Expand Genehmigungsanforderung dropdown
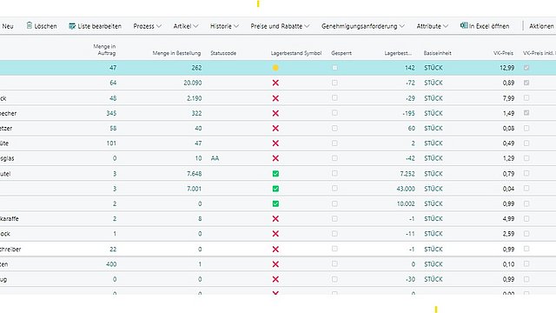Viewport: 556px width, 313px height. [363, 26]
